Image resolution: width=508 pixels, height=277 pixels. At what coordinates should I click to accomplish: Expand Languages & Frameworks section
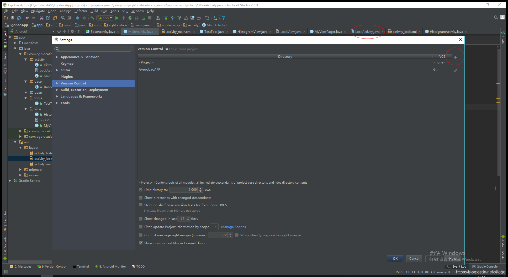(x=57, y=96)
